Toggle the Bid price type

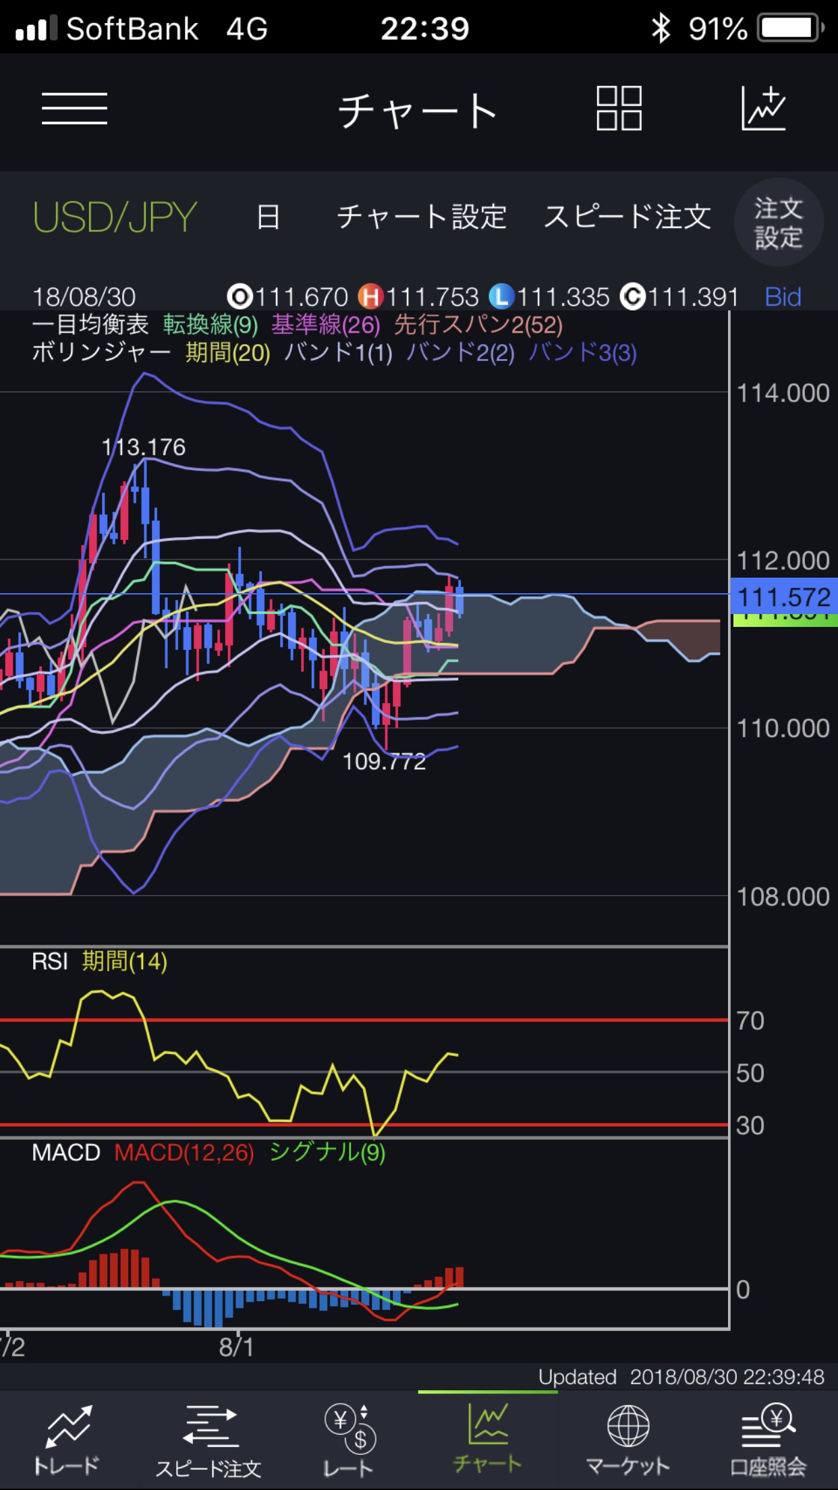[783, 297]
